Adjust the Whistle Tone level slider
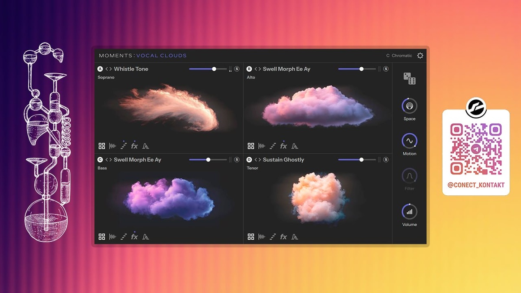The height and width of the screenshot is (293, 521). point(208,69)
